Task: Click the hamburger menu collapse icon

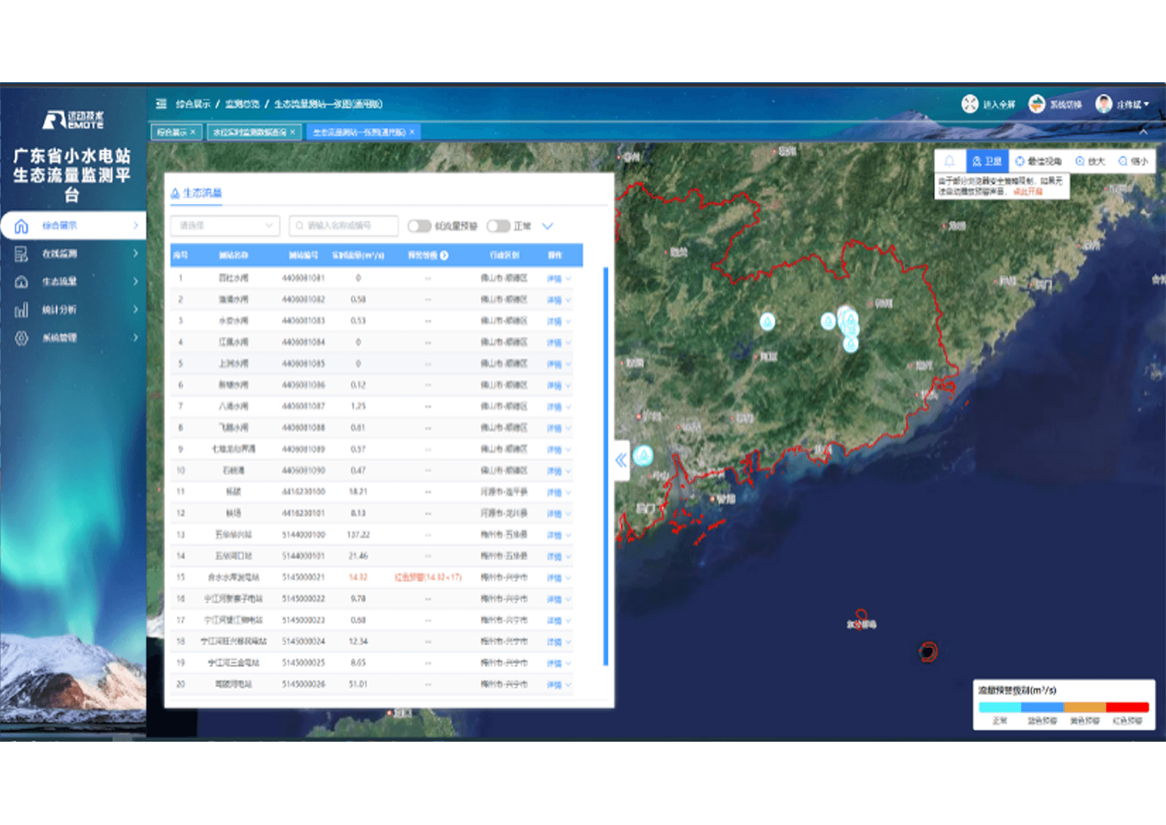Action: (161, 104)
